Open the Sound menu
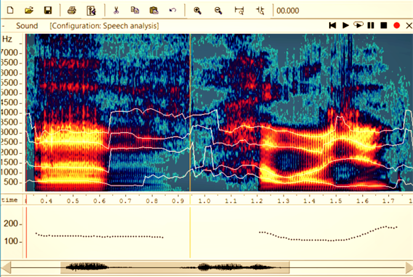The width and height of the screenshot is (413, 277). point(27,26)
